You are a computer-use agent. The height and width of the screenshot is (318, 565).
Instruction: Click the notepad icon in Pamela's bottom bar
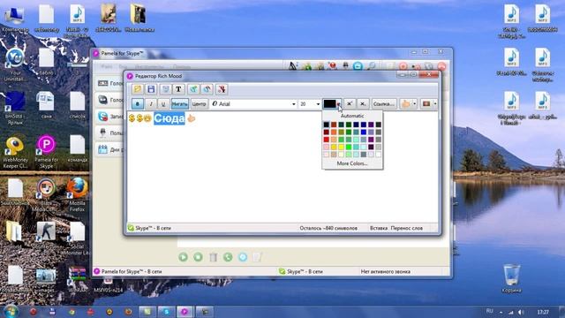(x=257, y=257)
